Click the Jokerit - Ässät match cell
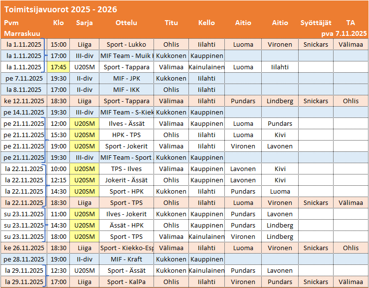 [126, 180]
